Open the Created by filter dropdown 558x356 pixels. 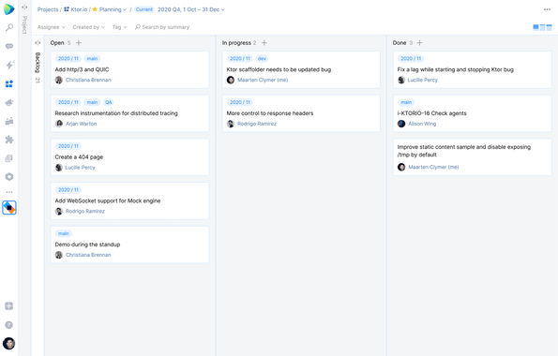88,27
